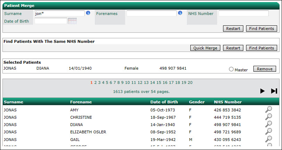Click selected patient NHS number 498 907 9841

[x=173, y=68]
